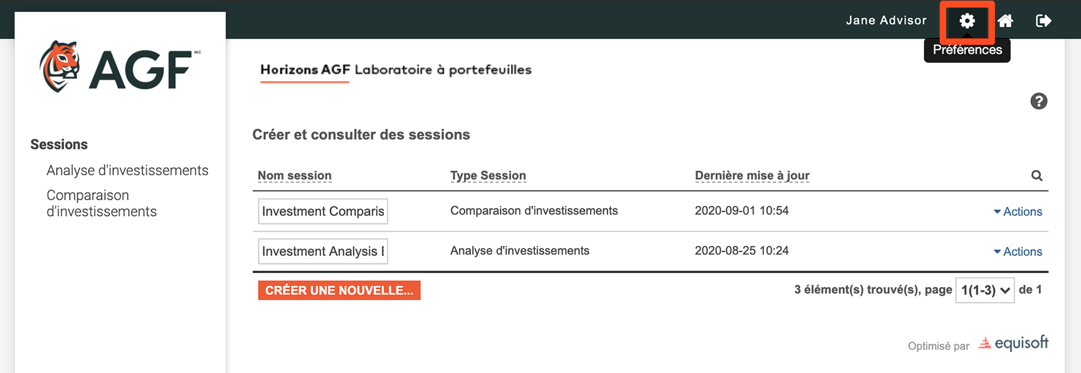Click CRÉER UNE NOUVELLE button

pos(339,290)
